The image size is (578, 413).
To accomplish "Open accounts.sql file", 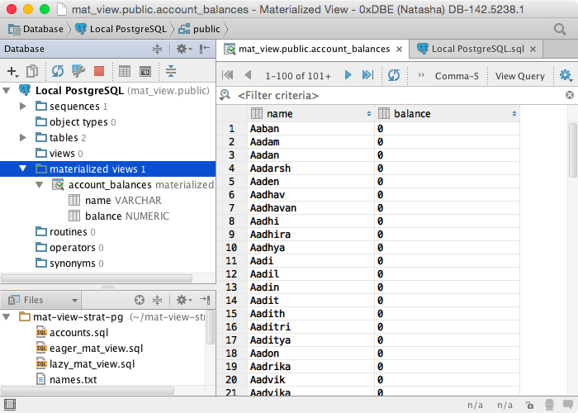I will 73,333.
